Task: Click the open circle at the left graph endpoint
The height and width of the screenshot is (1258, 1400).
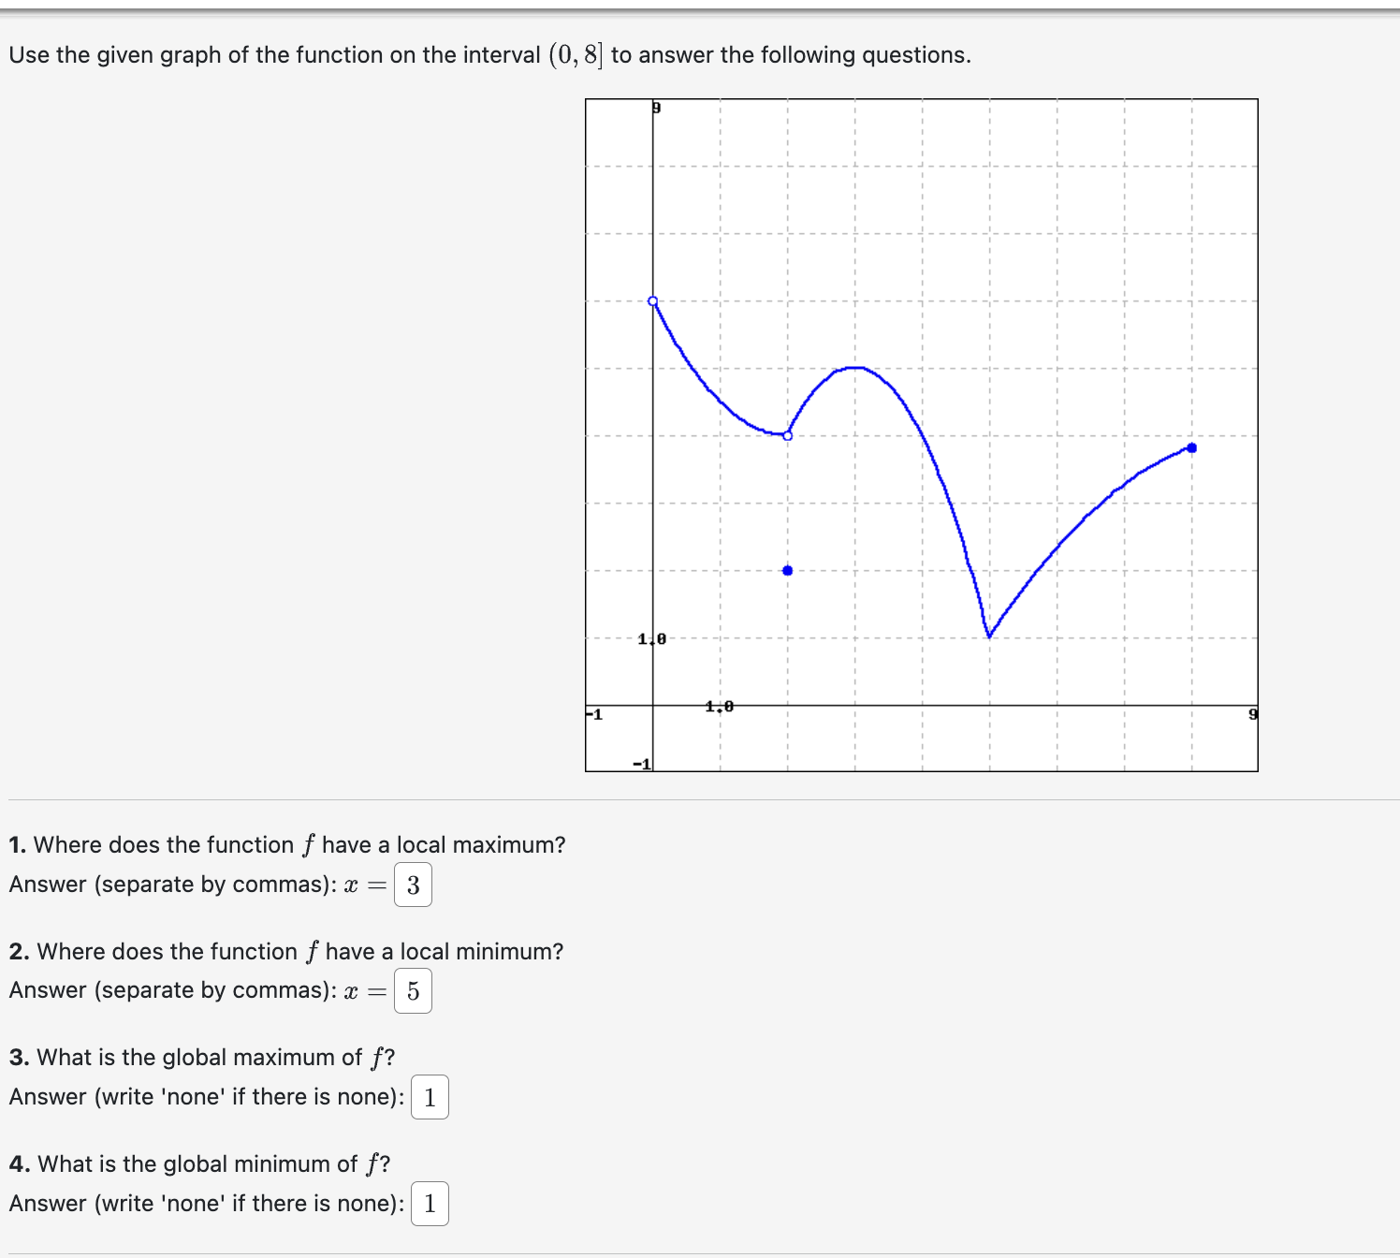Action: [x=652, y=300]
